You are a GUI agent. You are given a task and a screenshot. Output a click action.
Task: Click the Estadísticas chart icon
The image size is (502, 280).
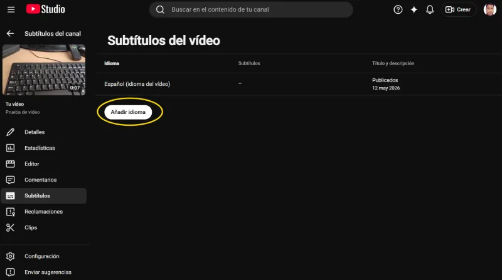click(x=10, y=148)
